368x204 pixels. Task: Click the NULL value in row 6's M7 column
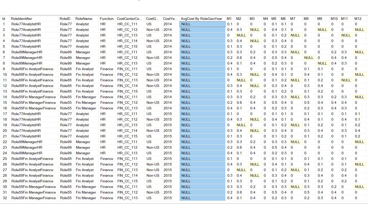pos(295,52)
